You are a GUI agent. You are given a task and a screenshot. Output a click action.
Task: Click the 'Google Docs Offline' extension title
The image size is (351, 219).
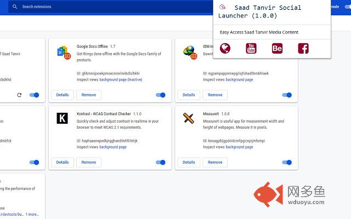point(92,46)
